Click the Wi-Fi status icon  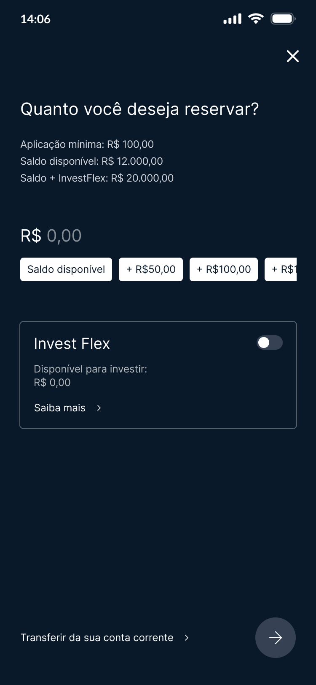pos(256,19)
